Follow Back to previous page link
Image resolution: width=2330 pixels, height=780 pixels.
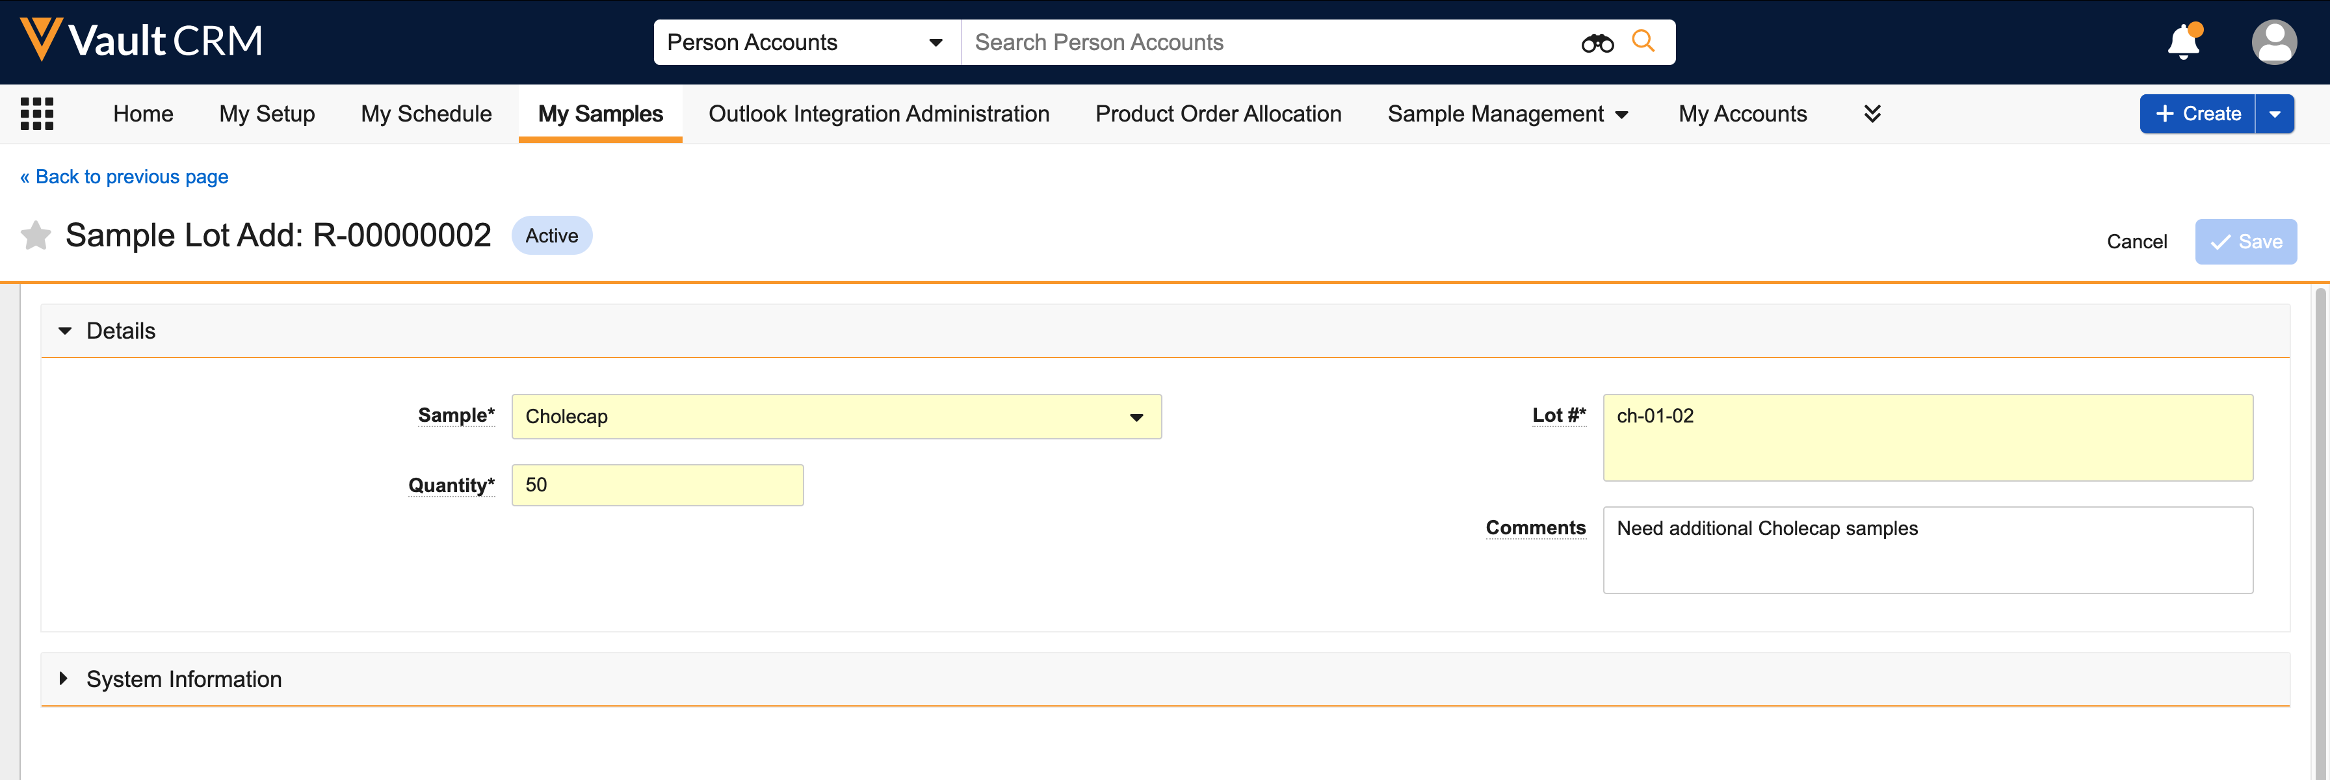coord(124,176)
